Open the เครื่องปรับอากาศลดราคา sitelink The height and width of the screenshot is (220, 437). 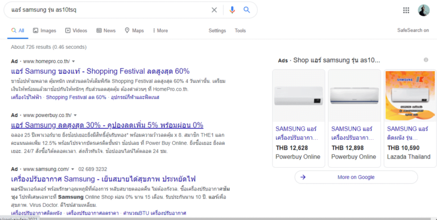93,213
